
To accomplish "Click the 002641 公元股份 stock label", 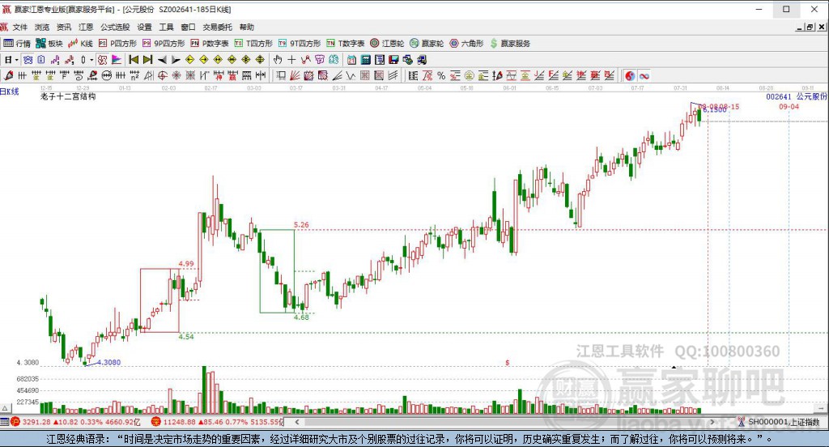I will coord(797,97).
